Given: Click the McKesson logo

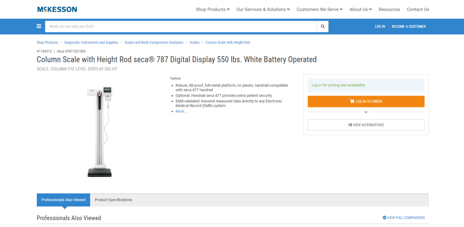Looking at the screenshot, I should pos(57,9).
